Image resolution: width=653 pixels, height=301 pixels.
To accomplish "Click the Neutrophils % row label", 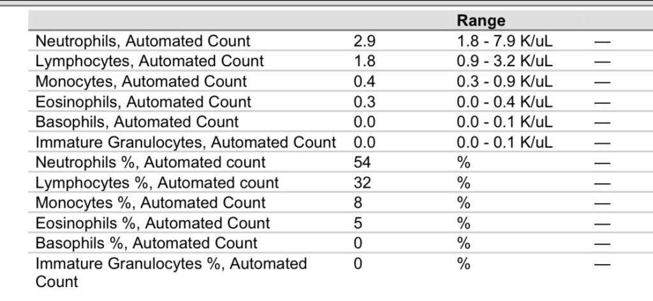I will tap(150, 162).
